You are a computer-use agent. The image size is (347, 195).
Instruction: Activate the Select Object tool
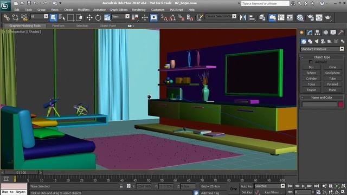click(53, 17)
